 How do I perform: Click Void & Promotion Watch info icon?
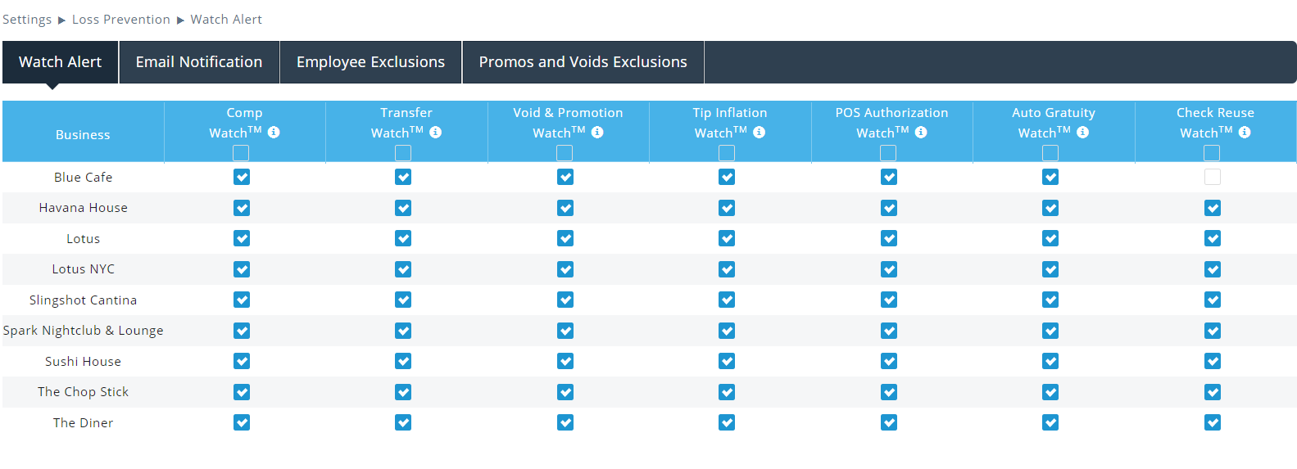[x=597, y=132]
